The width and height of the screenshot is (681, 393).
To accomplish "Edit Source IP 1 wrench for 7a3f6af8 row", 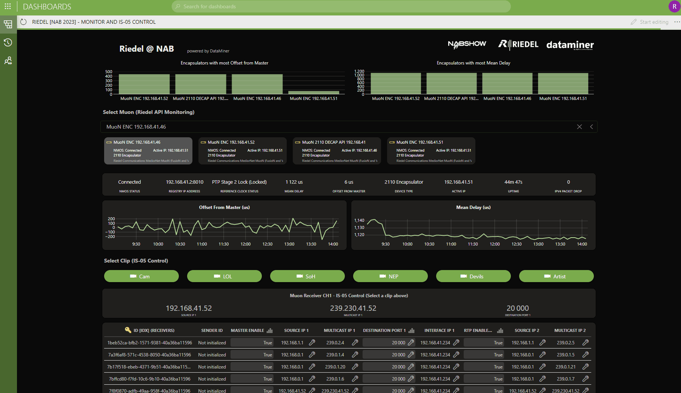I will click(x=312, y=355).
